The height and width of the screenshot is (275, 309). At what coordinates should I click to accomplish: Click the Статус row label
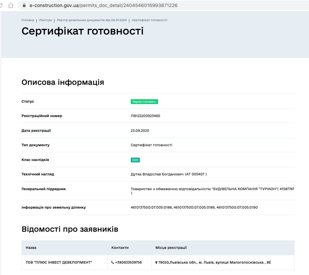click(x=28, y=101)
